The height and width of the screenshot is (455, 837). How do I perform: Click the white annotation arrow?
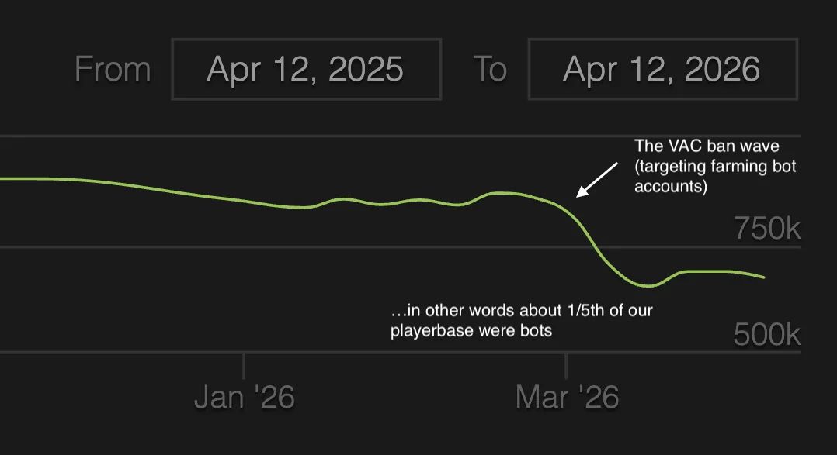click(596, 180)
